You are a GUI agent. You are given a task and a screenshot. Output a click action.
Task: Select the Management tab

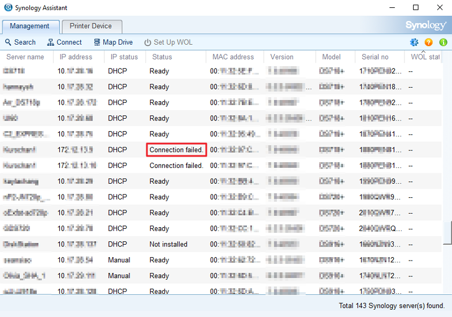click(30, 26)
